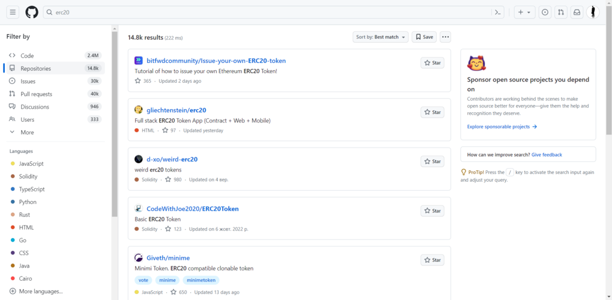Image resolution: width=612 pixels, height=300 pixels.
Task: Click the CodeWithJoe2020 avatar icon
Action: 139,209
